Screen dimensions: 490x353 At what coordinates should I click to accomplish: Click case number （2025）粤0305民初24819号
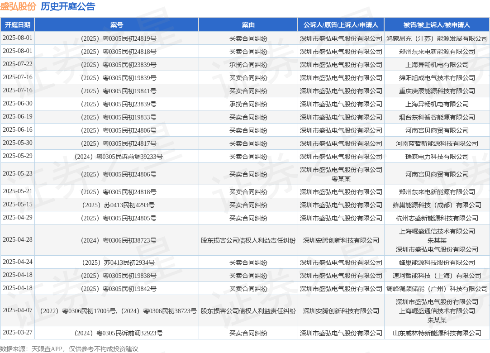[x=119, y=38]
